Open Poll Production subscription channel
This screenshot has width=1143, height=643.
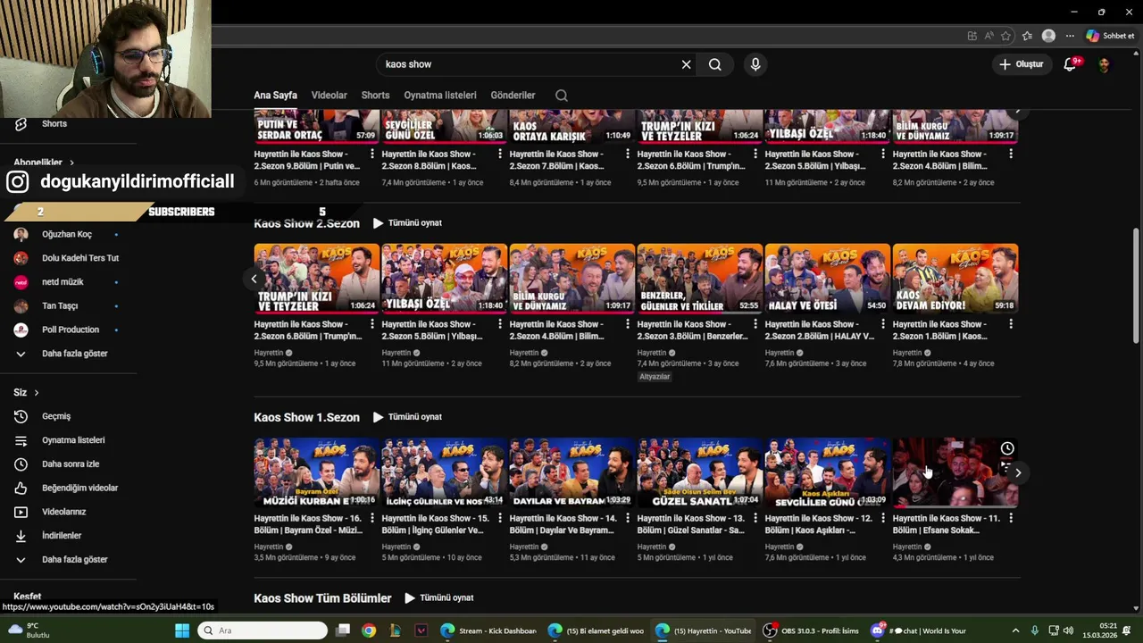click(69, 330)
